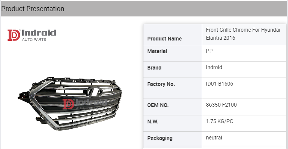
Task: Click the Indroid Auto Parts logo
Action: pyautogui.click(x=32, y=35)
